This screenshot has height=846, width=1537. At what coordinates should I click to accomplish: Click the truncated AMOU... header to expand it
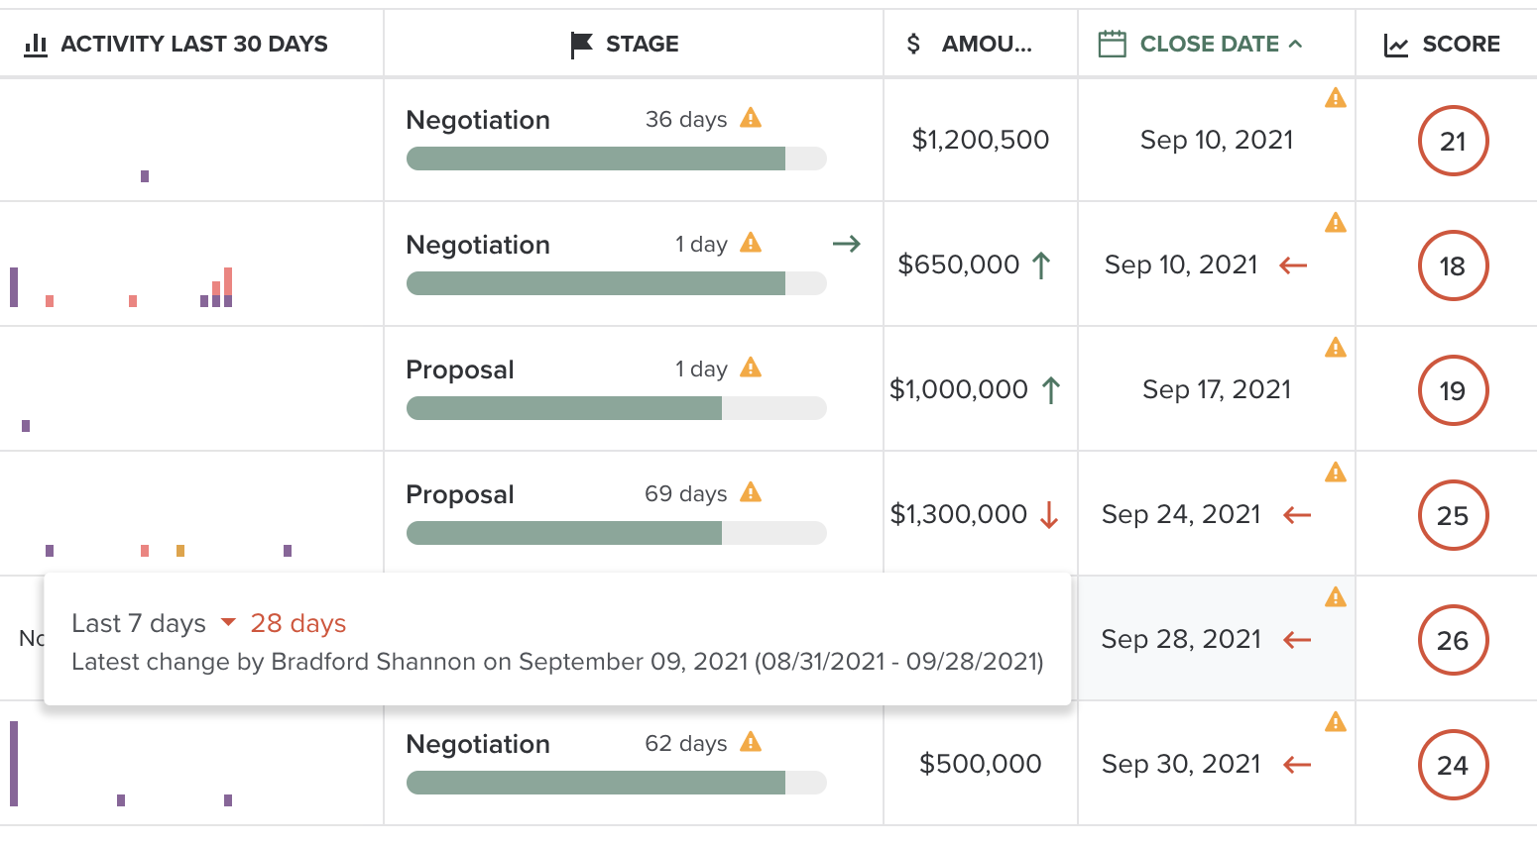point(985,44)
